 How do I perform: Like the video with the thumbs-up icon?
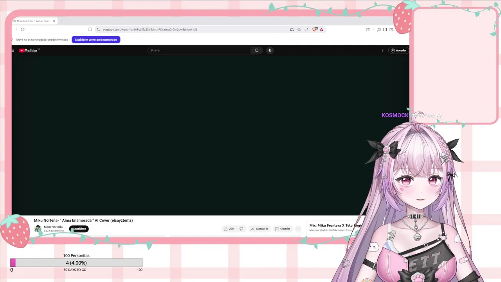229,229
